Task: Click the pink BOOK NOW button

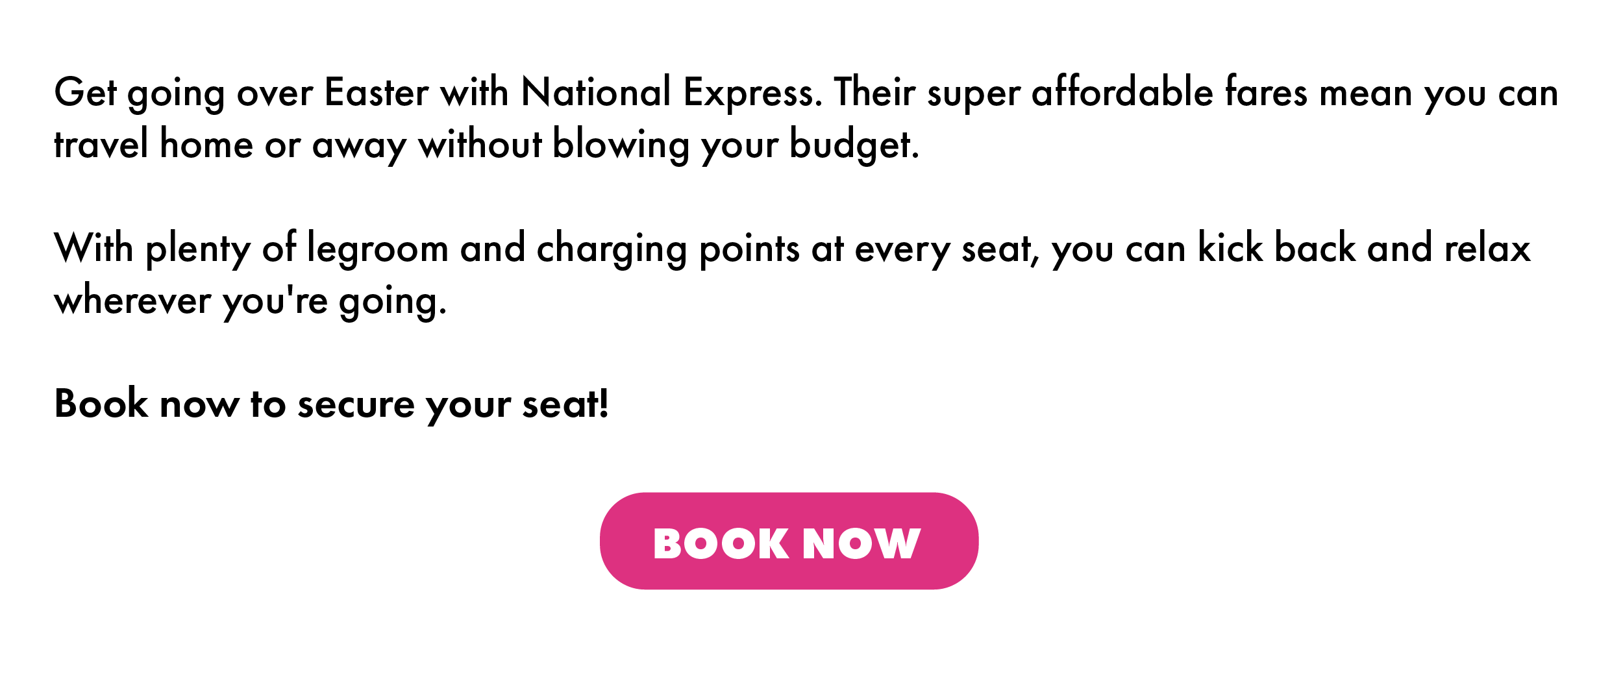Action: 789,541
